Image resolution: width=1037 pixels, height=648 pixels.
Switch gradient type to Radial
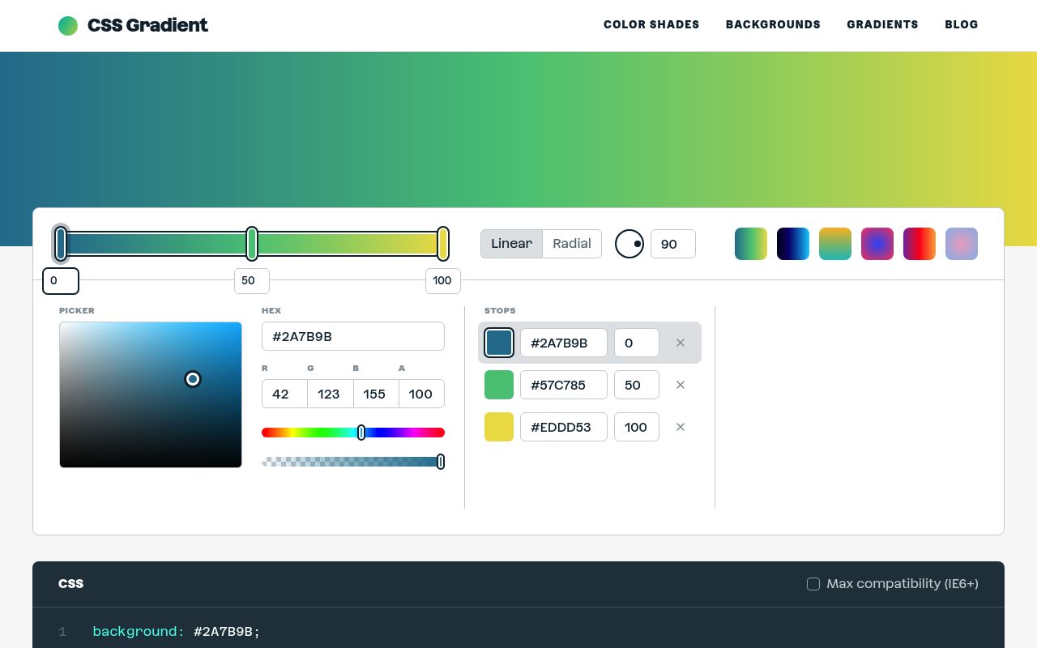572,244
